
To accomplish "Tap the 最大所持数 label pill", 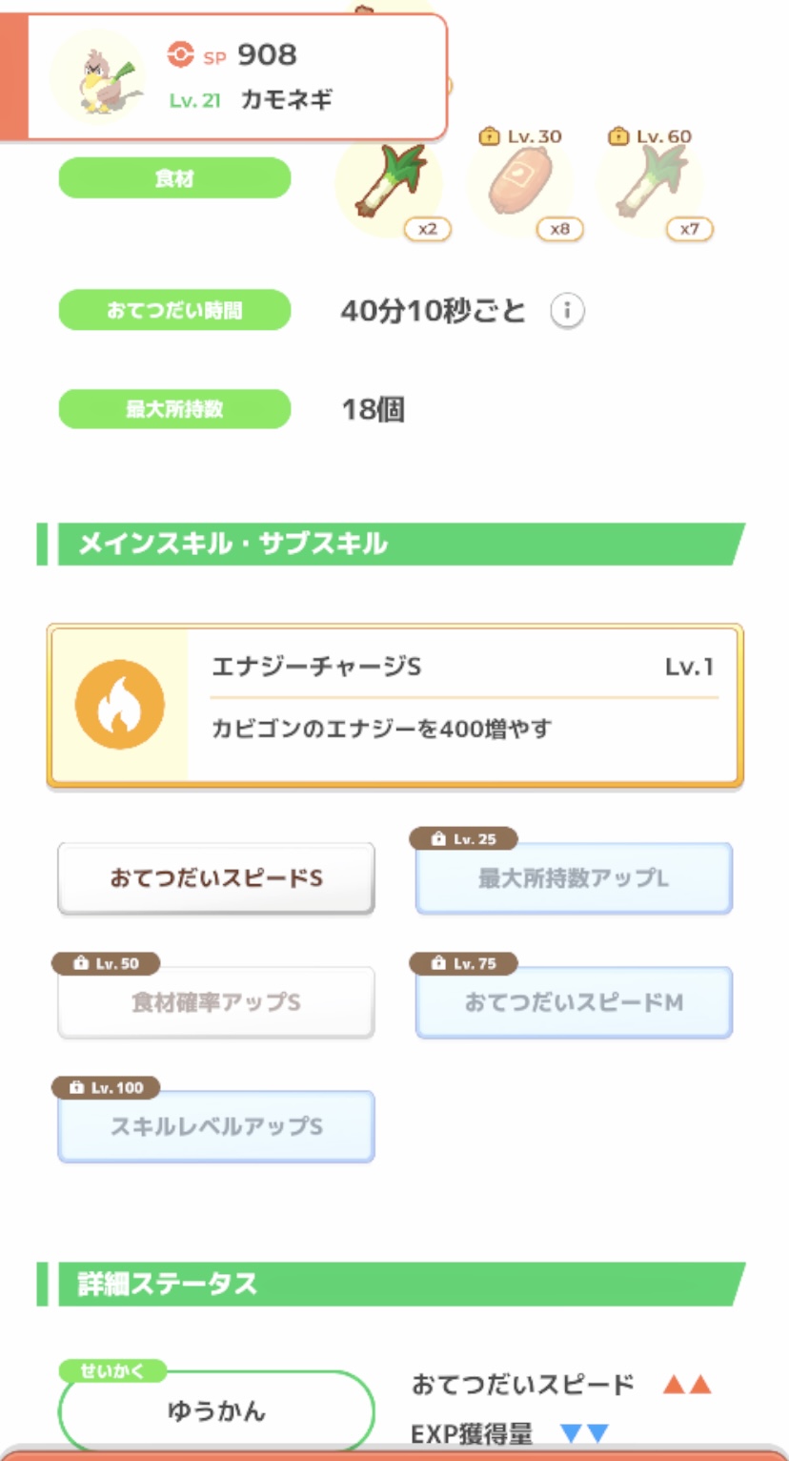I will [174, 409].
